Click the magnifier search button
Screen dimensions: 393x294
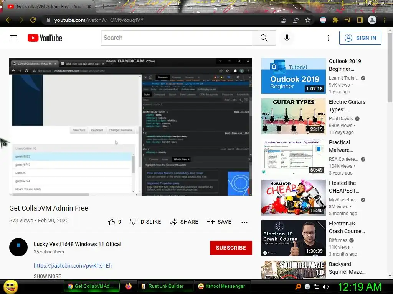point(264,38)
